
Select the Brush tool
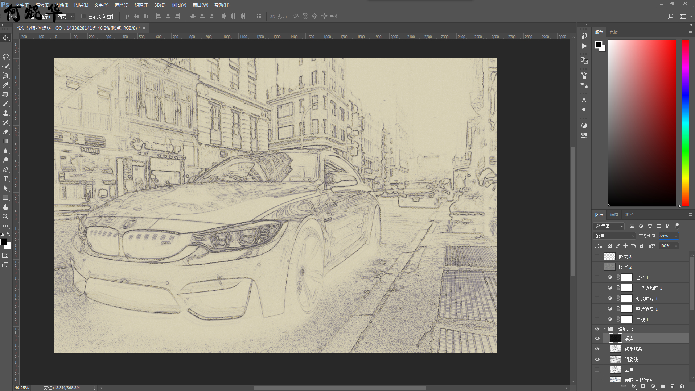5,104
